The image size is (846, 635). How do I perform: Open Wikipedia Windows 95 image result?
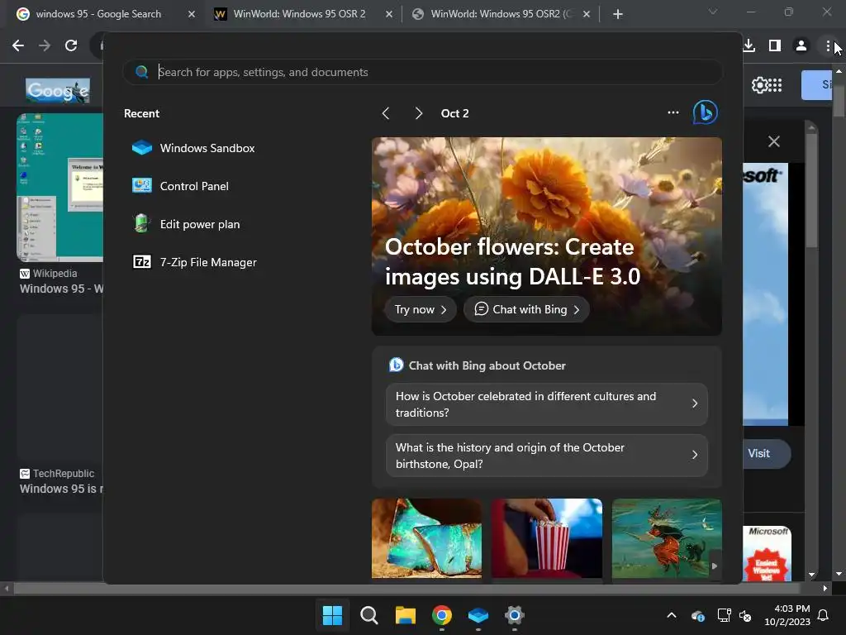[x=61, y=281]
